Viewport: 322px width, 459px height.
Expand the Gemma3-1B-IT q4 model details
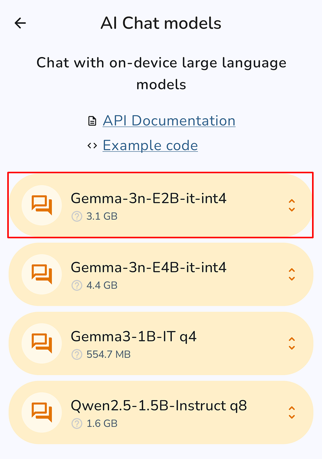[291, 343]
